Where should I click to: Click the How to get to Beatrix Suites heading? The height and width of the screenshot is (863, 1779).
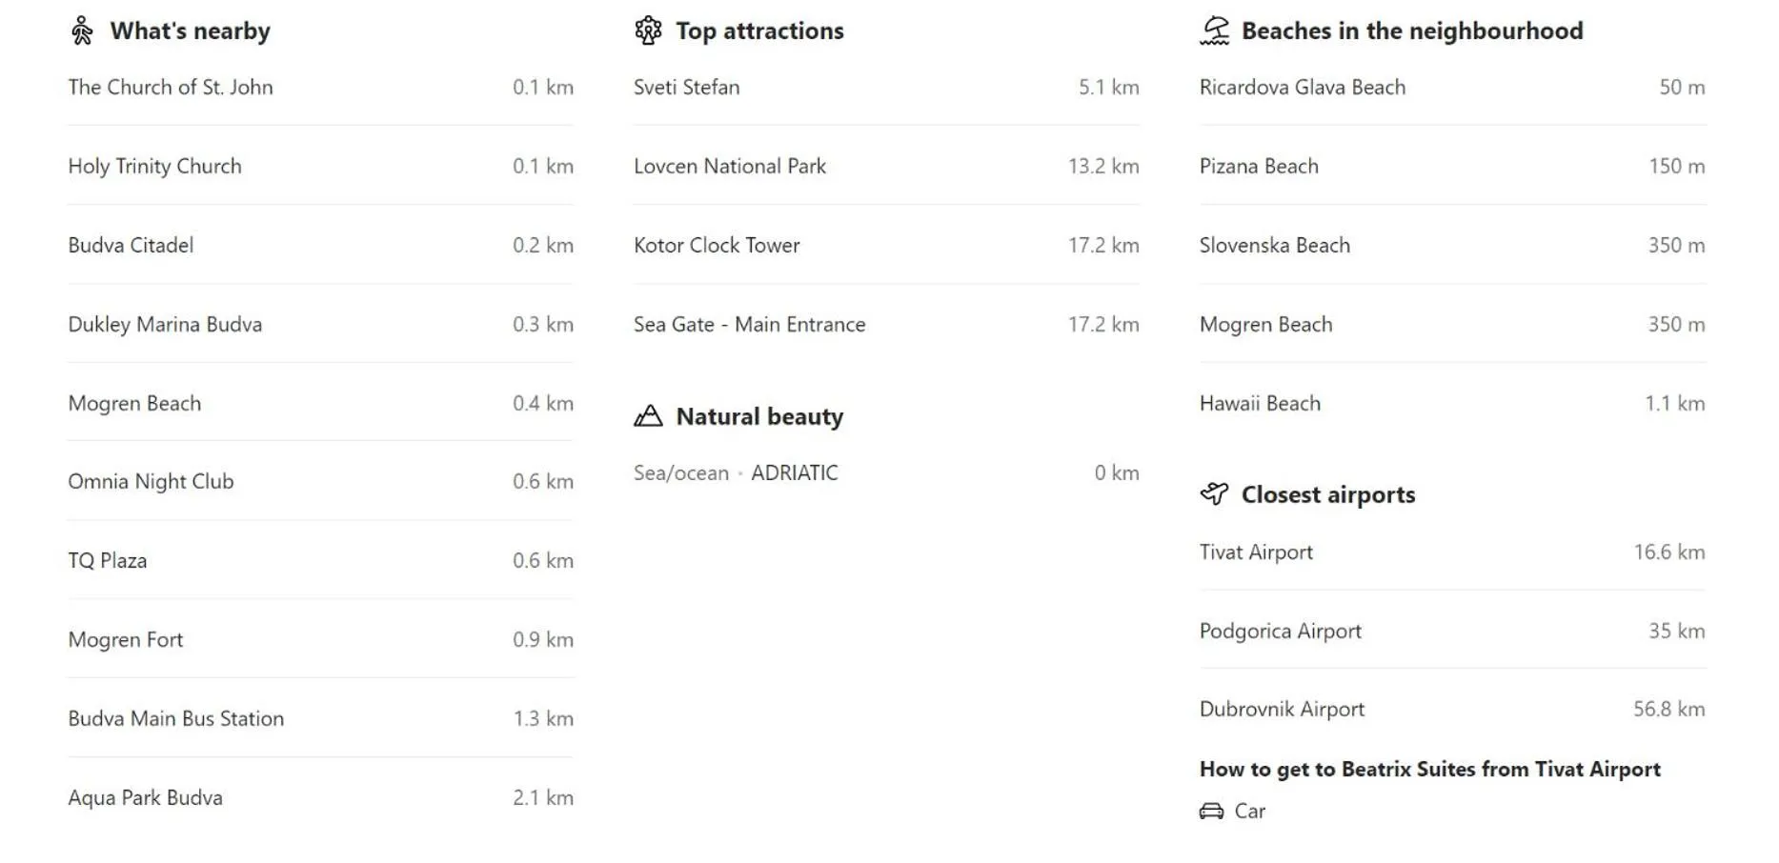coord(1429,770)
